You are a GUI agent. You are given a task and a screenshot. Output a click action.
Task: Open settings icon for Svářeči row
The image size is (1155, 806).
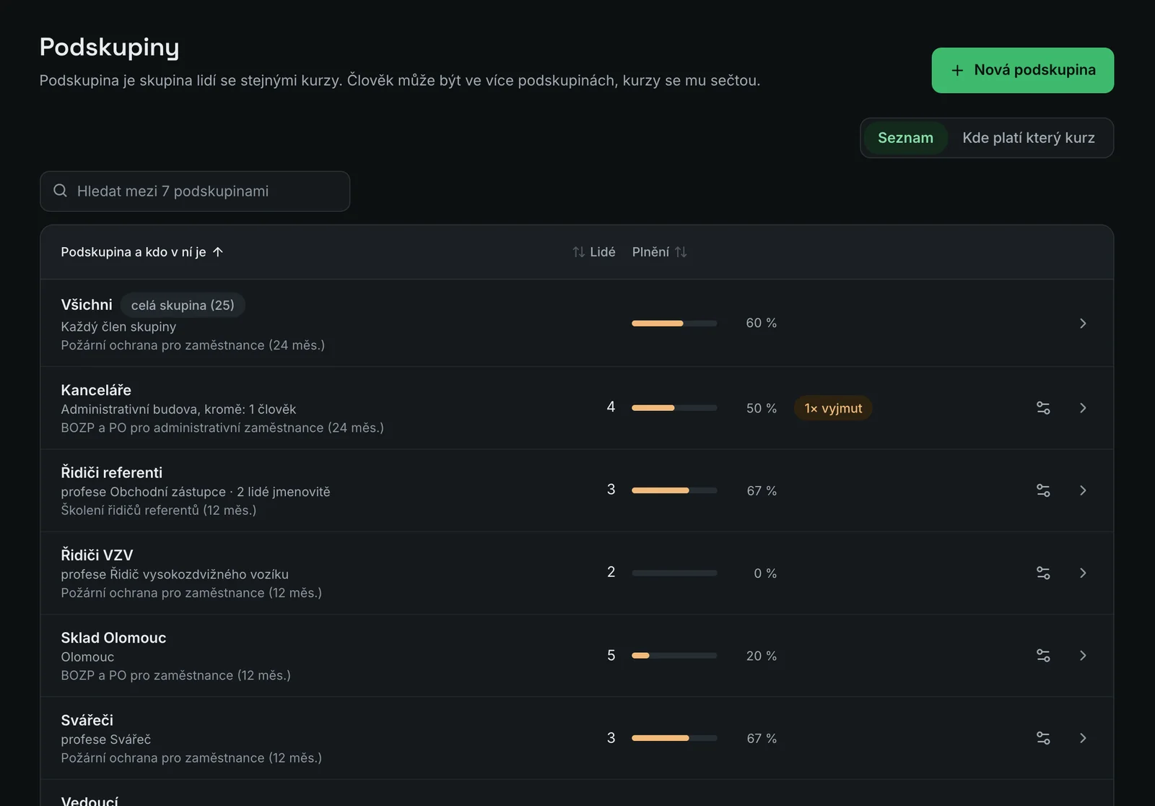tap(1043, 738)
